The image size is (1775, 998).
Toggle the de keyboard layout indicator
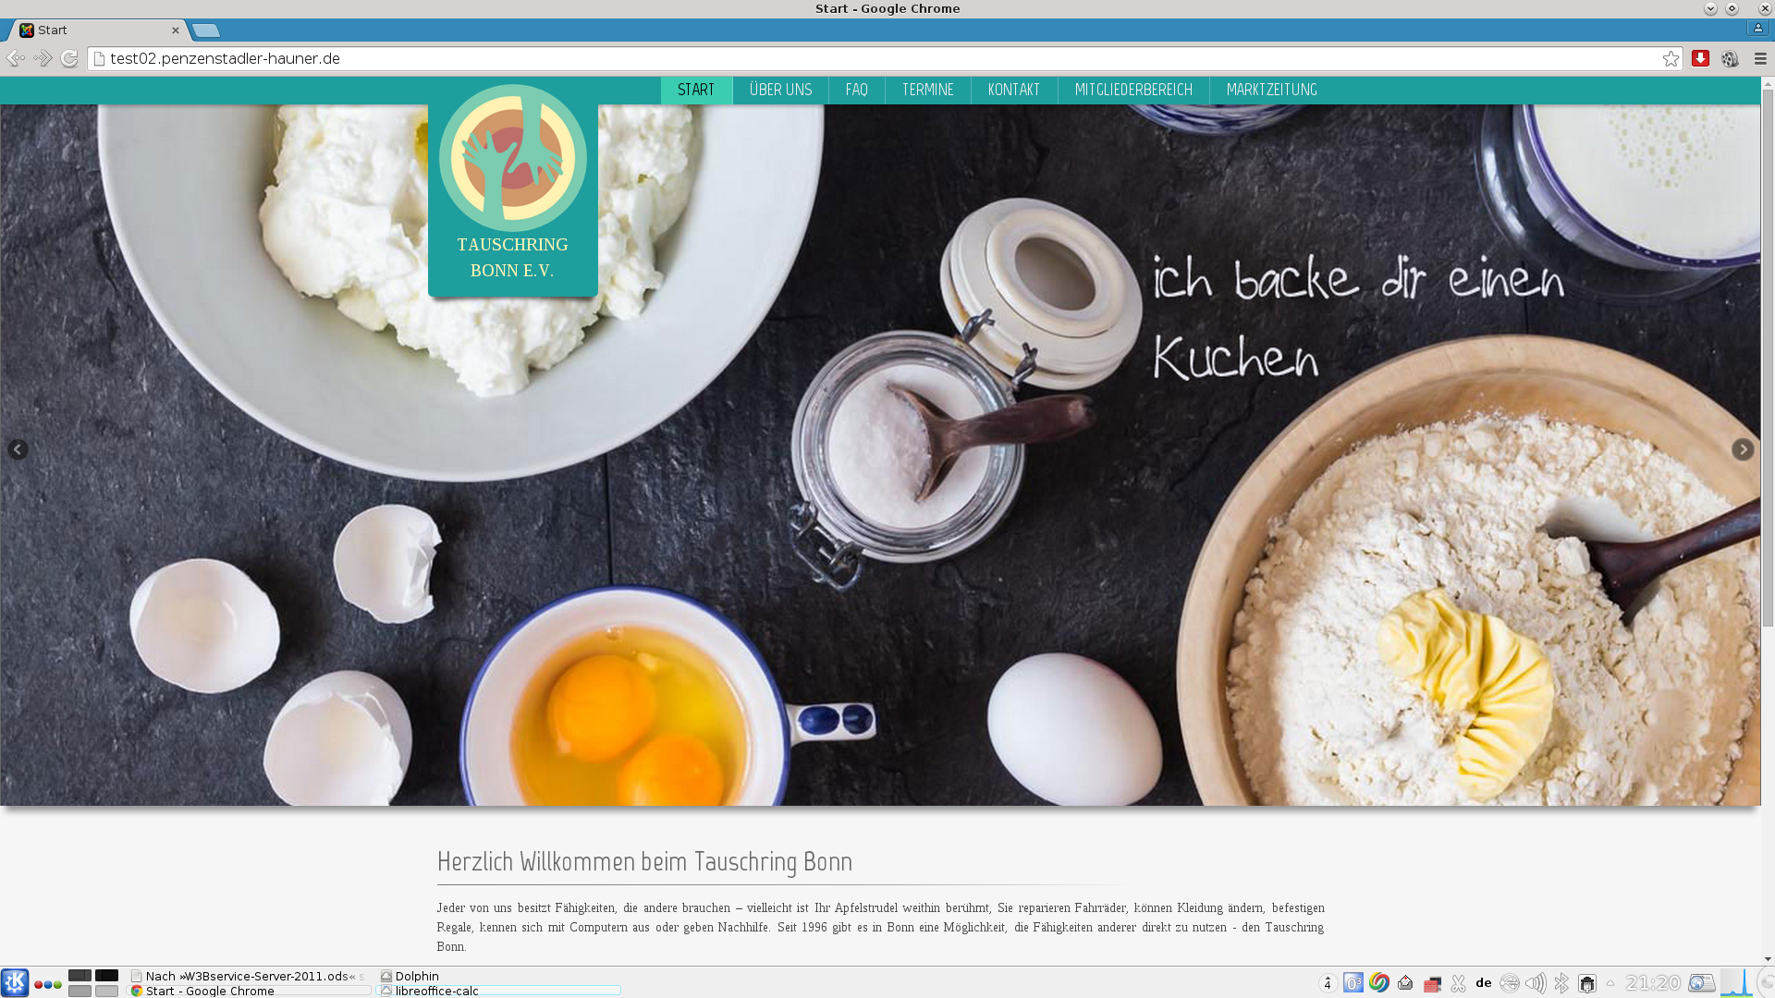(x=1484, y=982)
